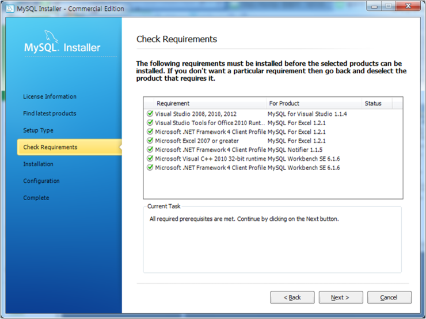Click green check icon on the MySQL Notifier 1.1.5 row
The height and width of the screenshot is (319, 426).
150,149
